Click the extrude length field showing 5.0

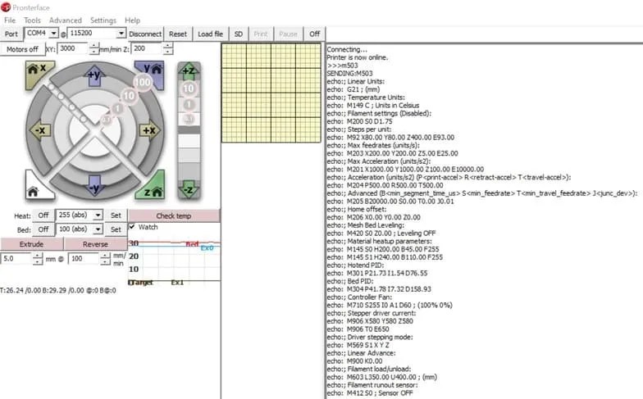point(16,259)
